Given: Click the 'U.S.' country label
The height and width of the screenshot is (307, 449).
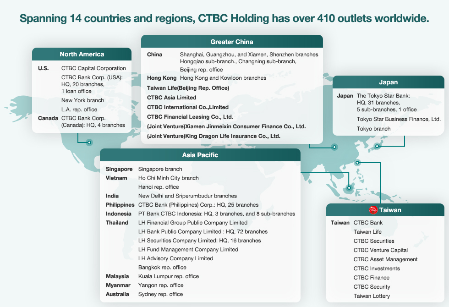Looking at the screenshot, I should (x=43, y=68).
